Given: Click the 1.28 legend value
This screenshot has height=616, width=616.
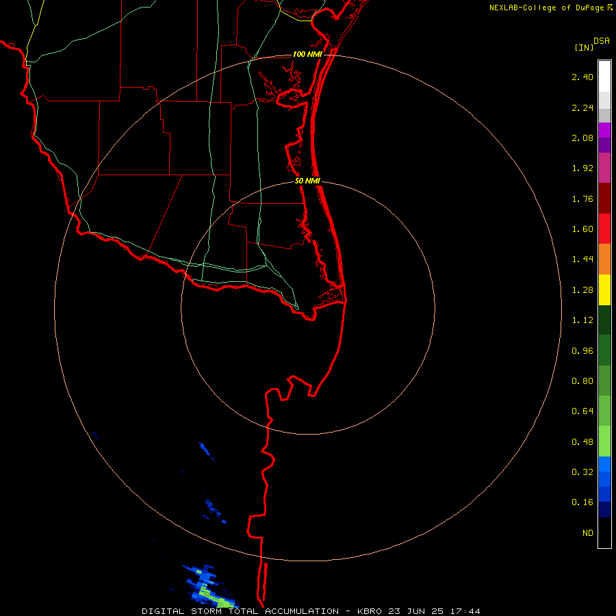Looking at the screenshot, I should point(582,290).
